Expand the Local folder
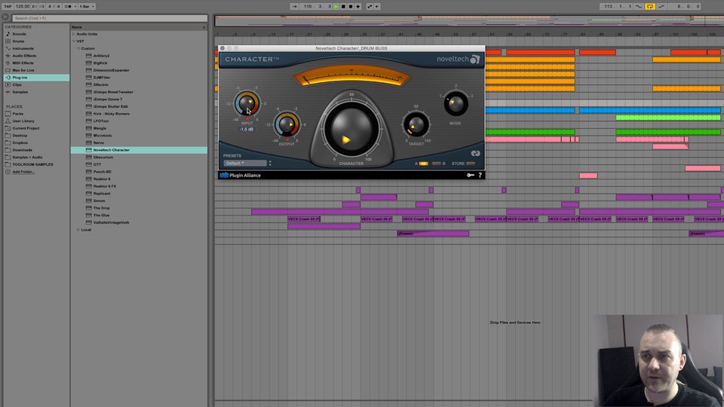Screen dimensions: 724x407 pyautogui.click(x=78, y=229)
